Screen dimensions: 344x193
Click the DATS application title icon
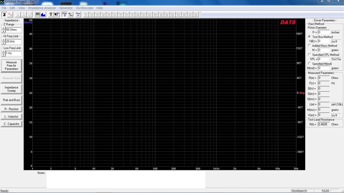(2, 2)
